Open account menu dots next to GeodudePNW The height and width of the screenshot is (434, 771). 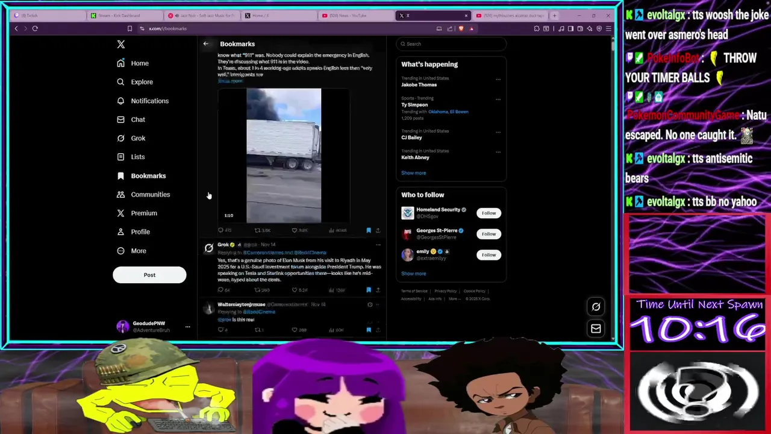(x=187, y=327)
